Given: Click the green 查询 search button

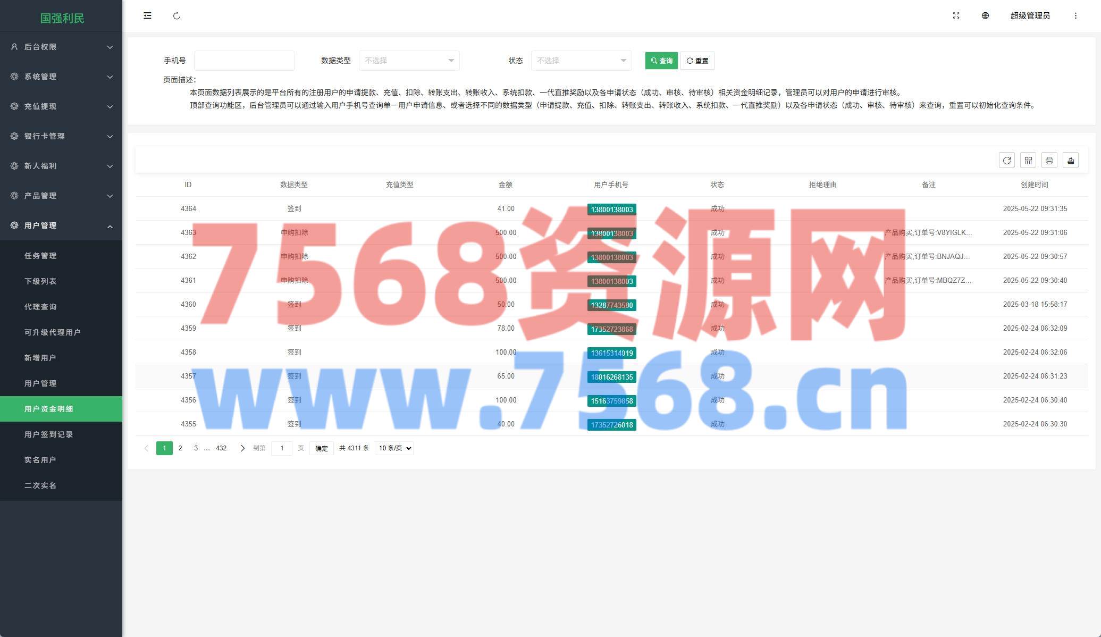Looking at the screenshot, I should [x=661, y=61].
